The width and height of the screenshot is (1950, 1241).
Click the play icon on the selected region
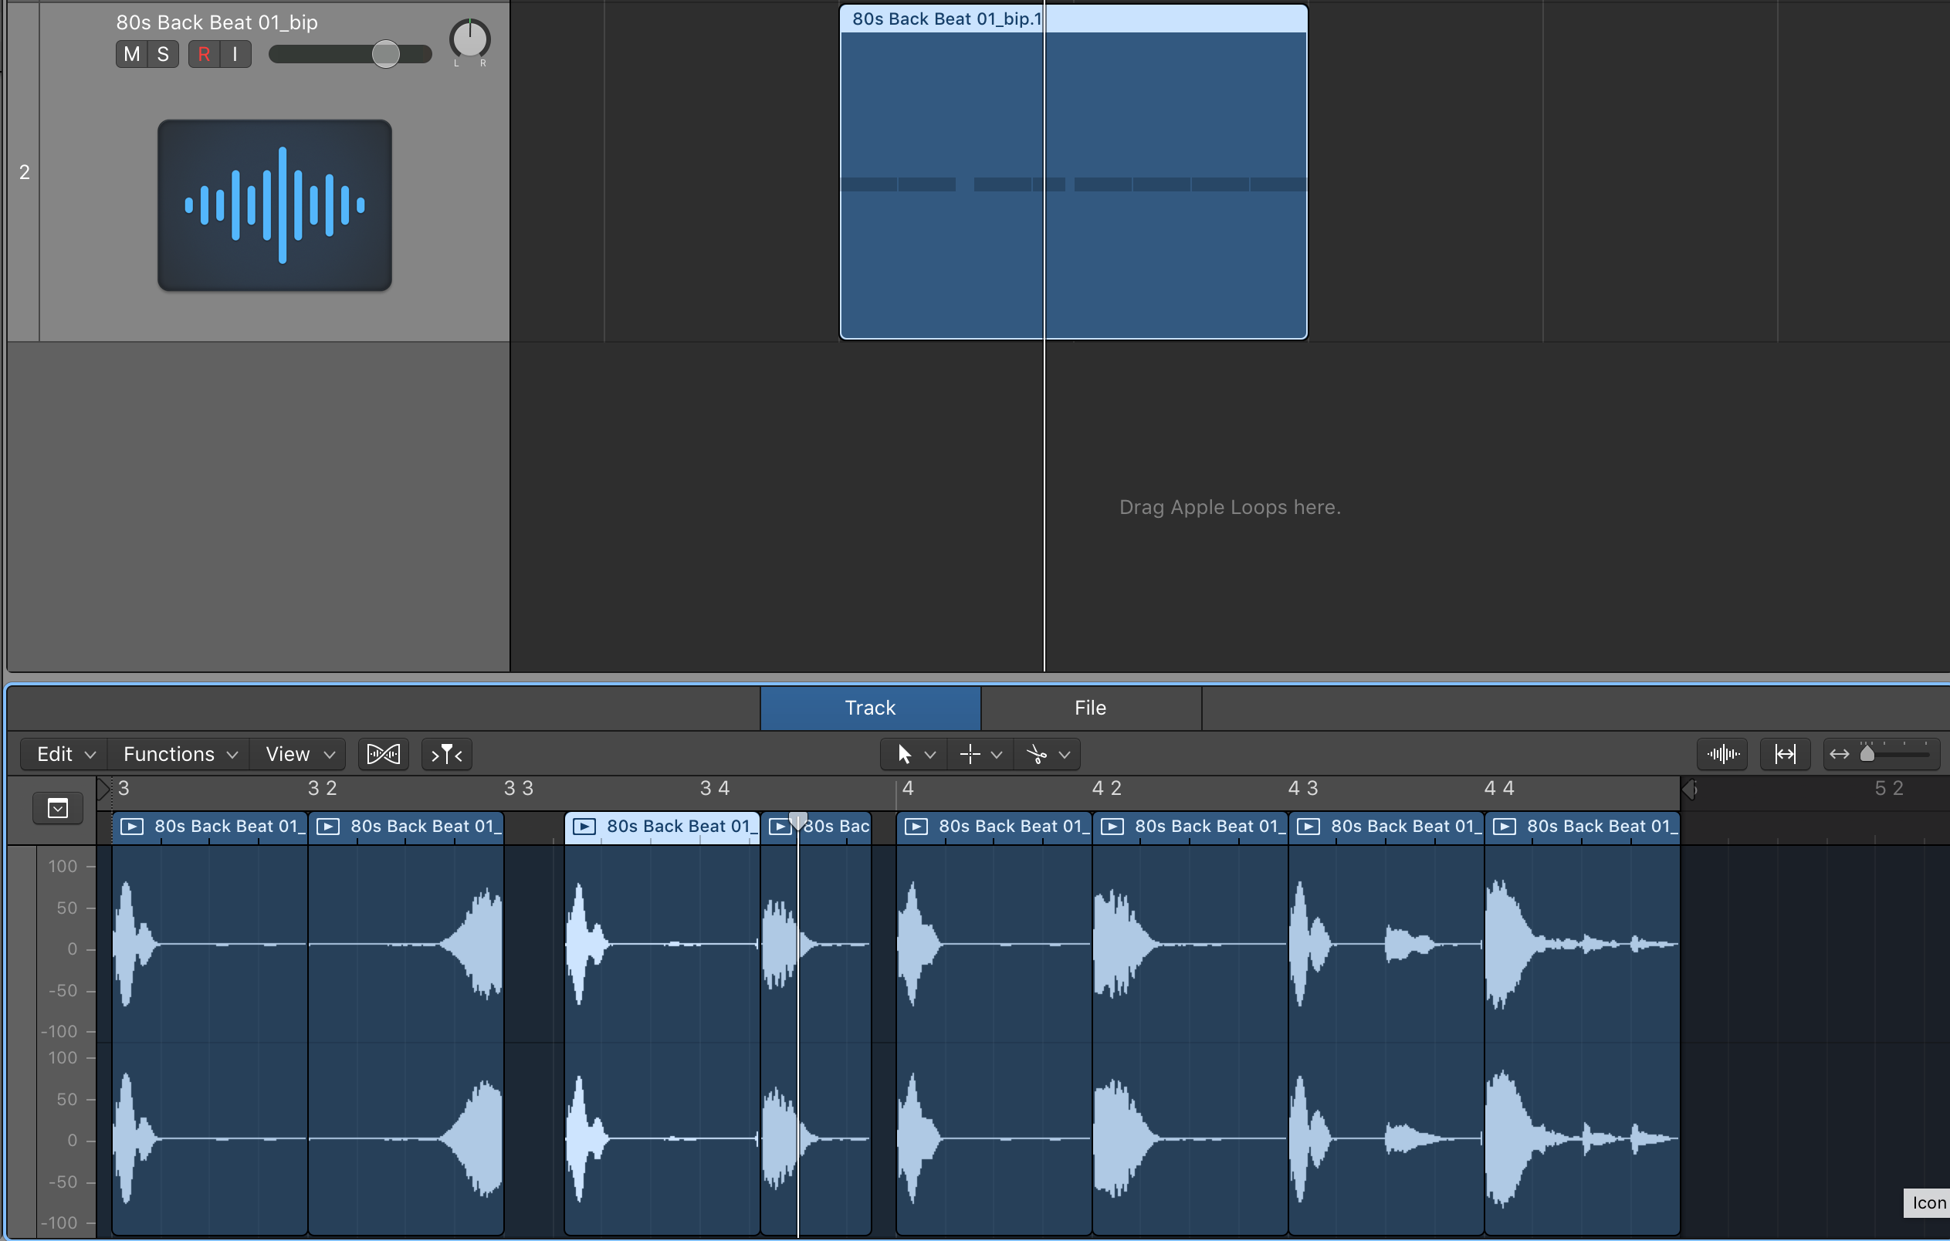pyautogui.click(x=584, y=827)
